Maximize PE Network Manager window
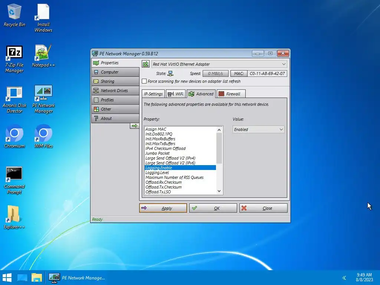Image resolution: width=380 pixels, height=285 pixels. 270,53
